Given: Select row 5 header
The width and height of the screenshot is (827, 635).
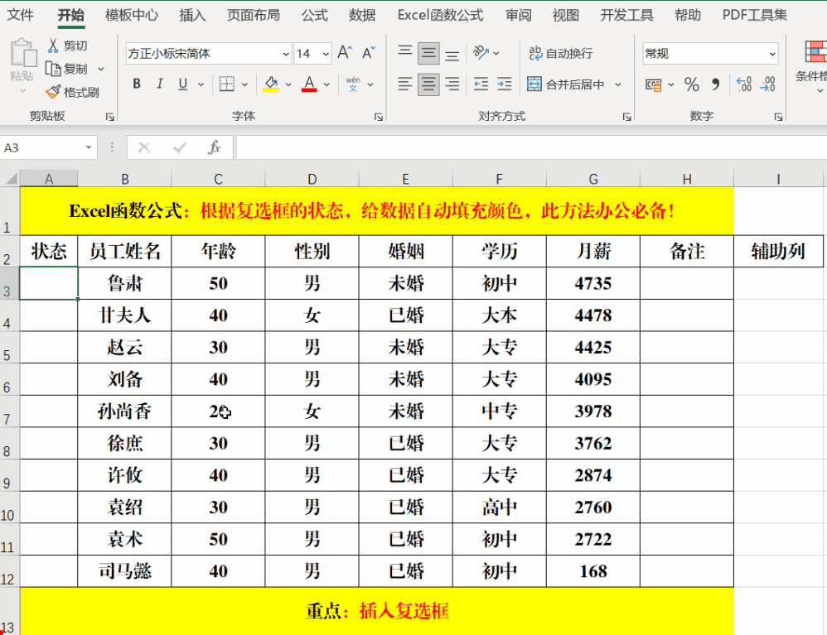Looking at the screenshot, I should click(x=9, y=347).
